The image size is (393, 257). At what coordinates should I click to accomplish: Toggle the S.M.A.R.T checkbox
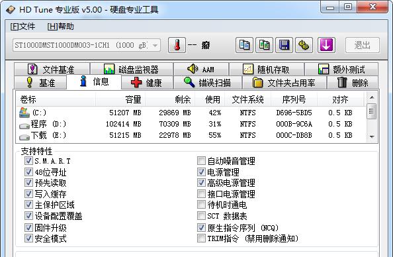tap(28, 160)
